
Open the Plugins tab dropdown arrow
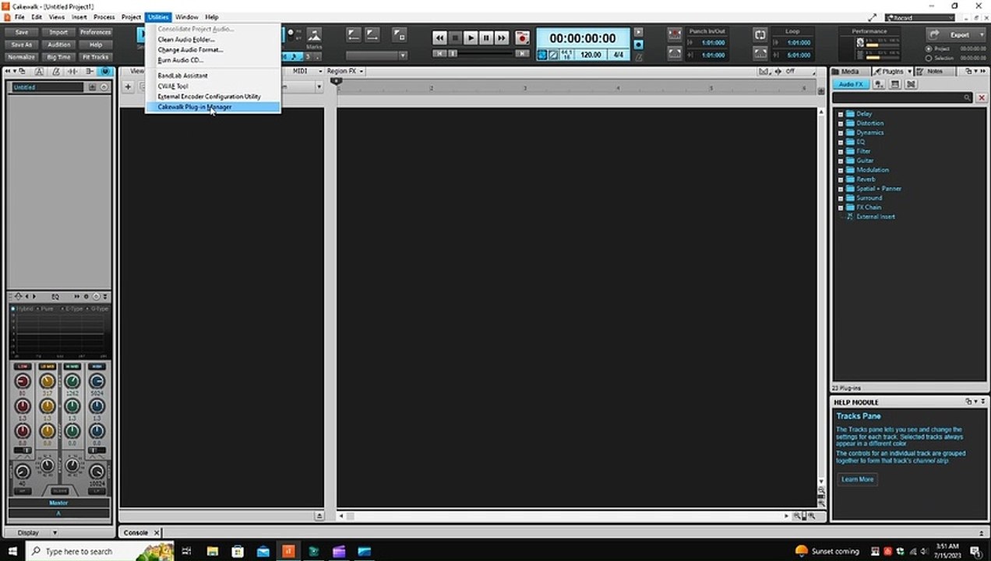coord(908,72)
